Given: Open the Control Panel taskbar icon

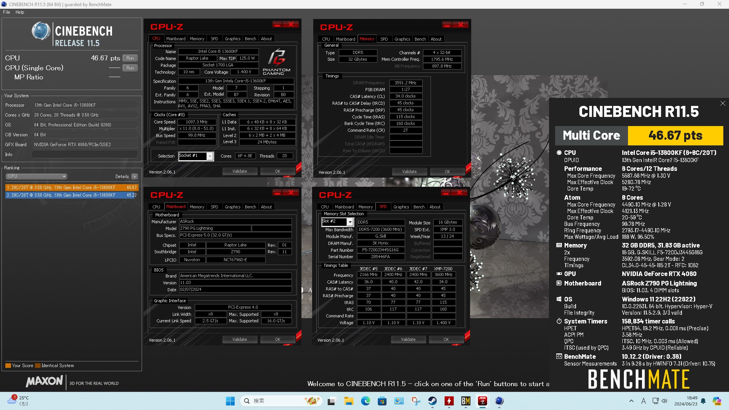Looking at the screenshot, I should (x=399, y=401).
